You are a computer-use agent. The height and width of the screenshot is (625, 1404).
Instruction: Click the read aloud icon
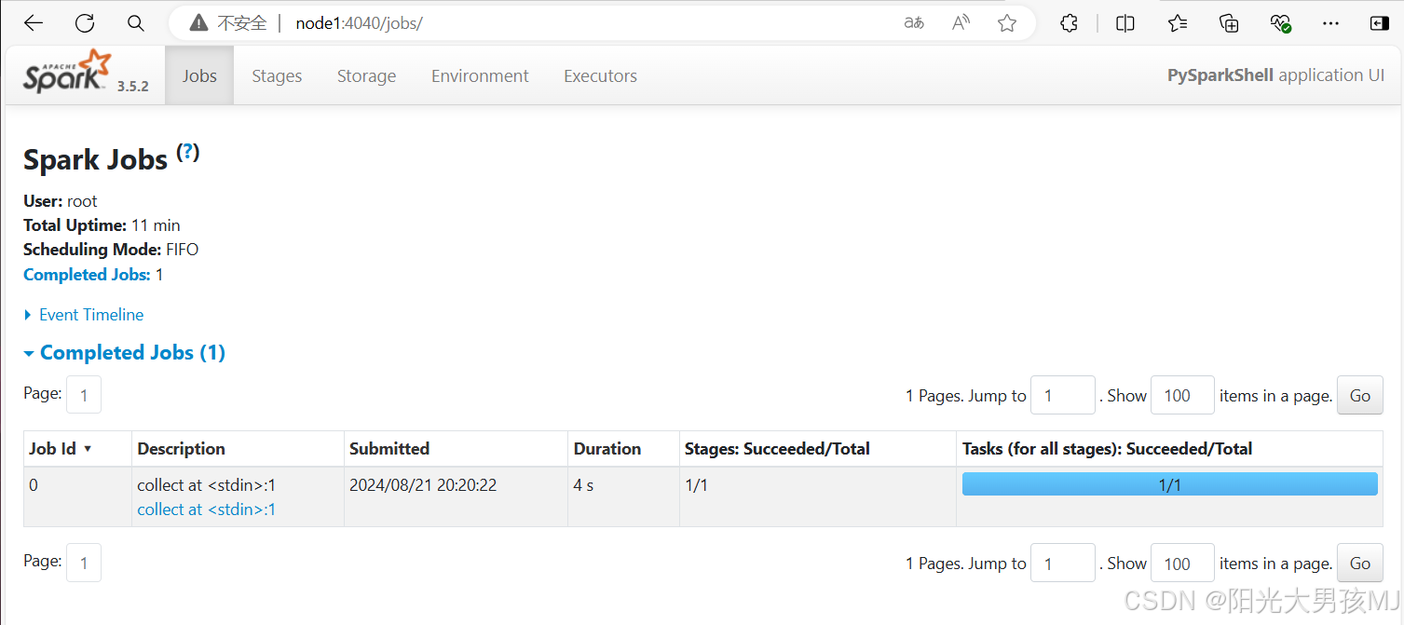click(961, 23)
